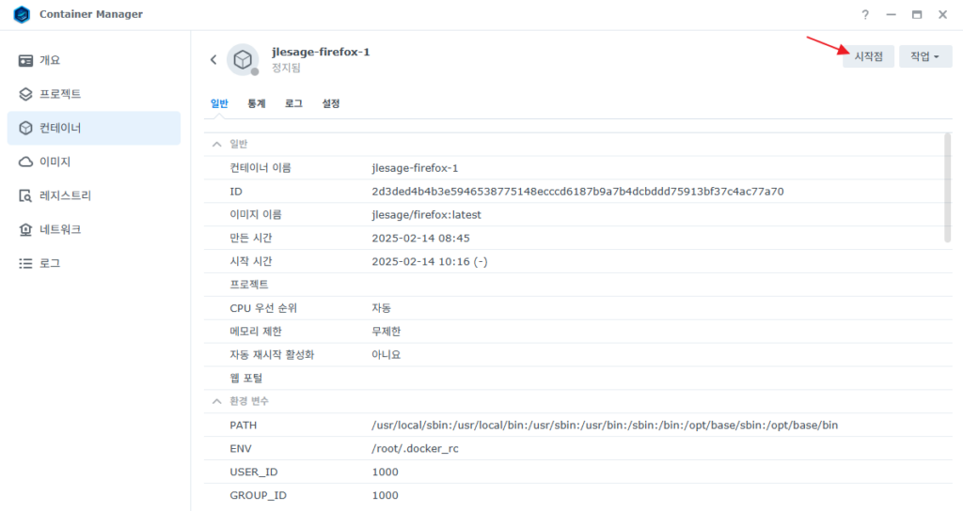Switch to the 통계 tab
Image resolution: width=963 pixels, height=511 pixels.
pyautogui.click(x=257, y=103)
